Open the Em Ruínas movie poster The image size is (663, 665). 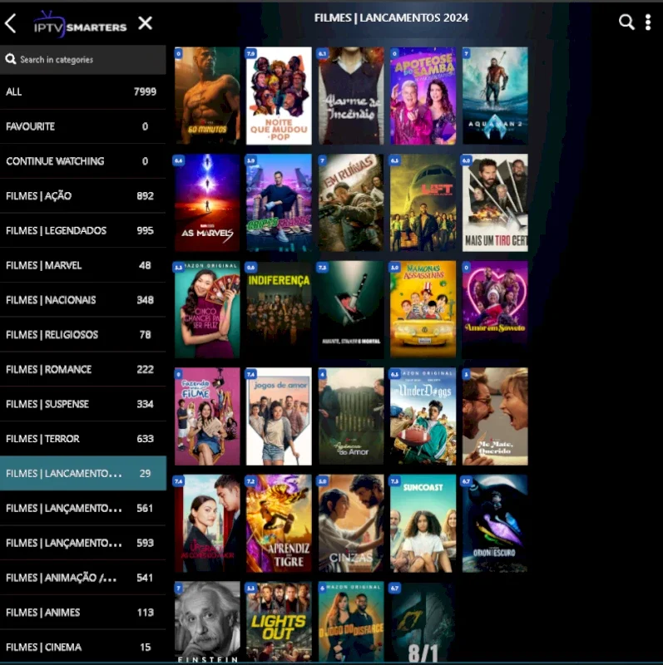click(x=351, y=203)
